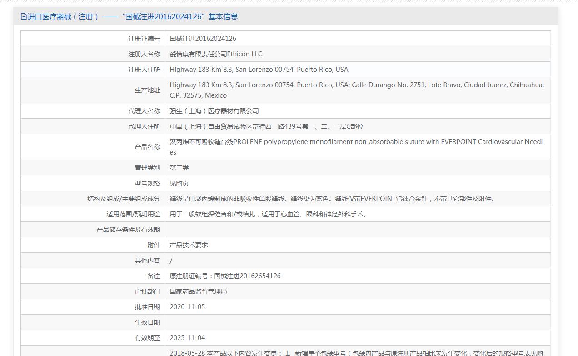The height and width of the screenshot is (356, 578).
Task: Click the PROLENE product name text
Action: tap(356, 146)
